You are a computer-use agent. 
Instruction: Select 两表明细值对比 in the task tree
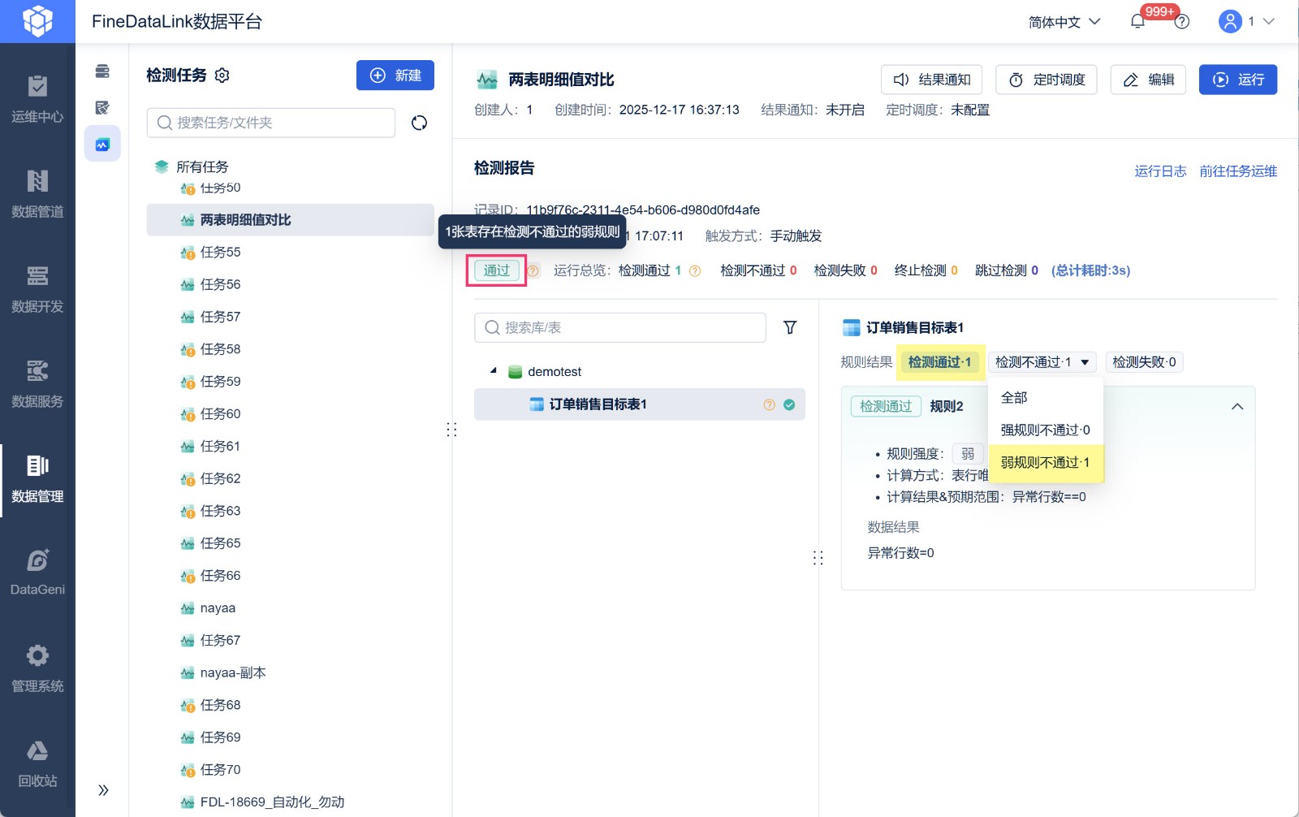coord(290,220)
